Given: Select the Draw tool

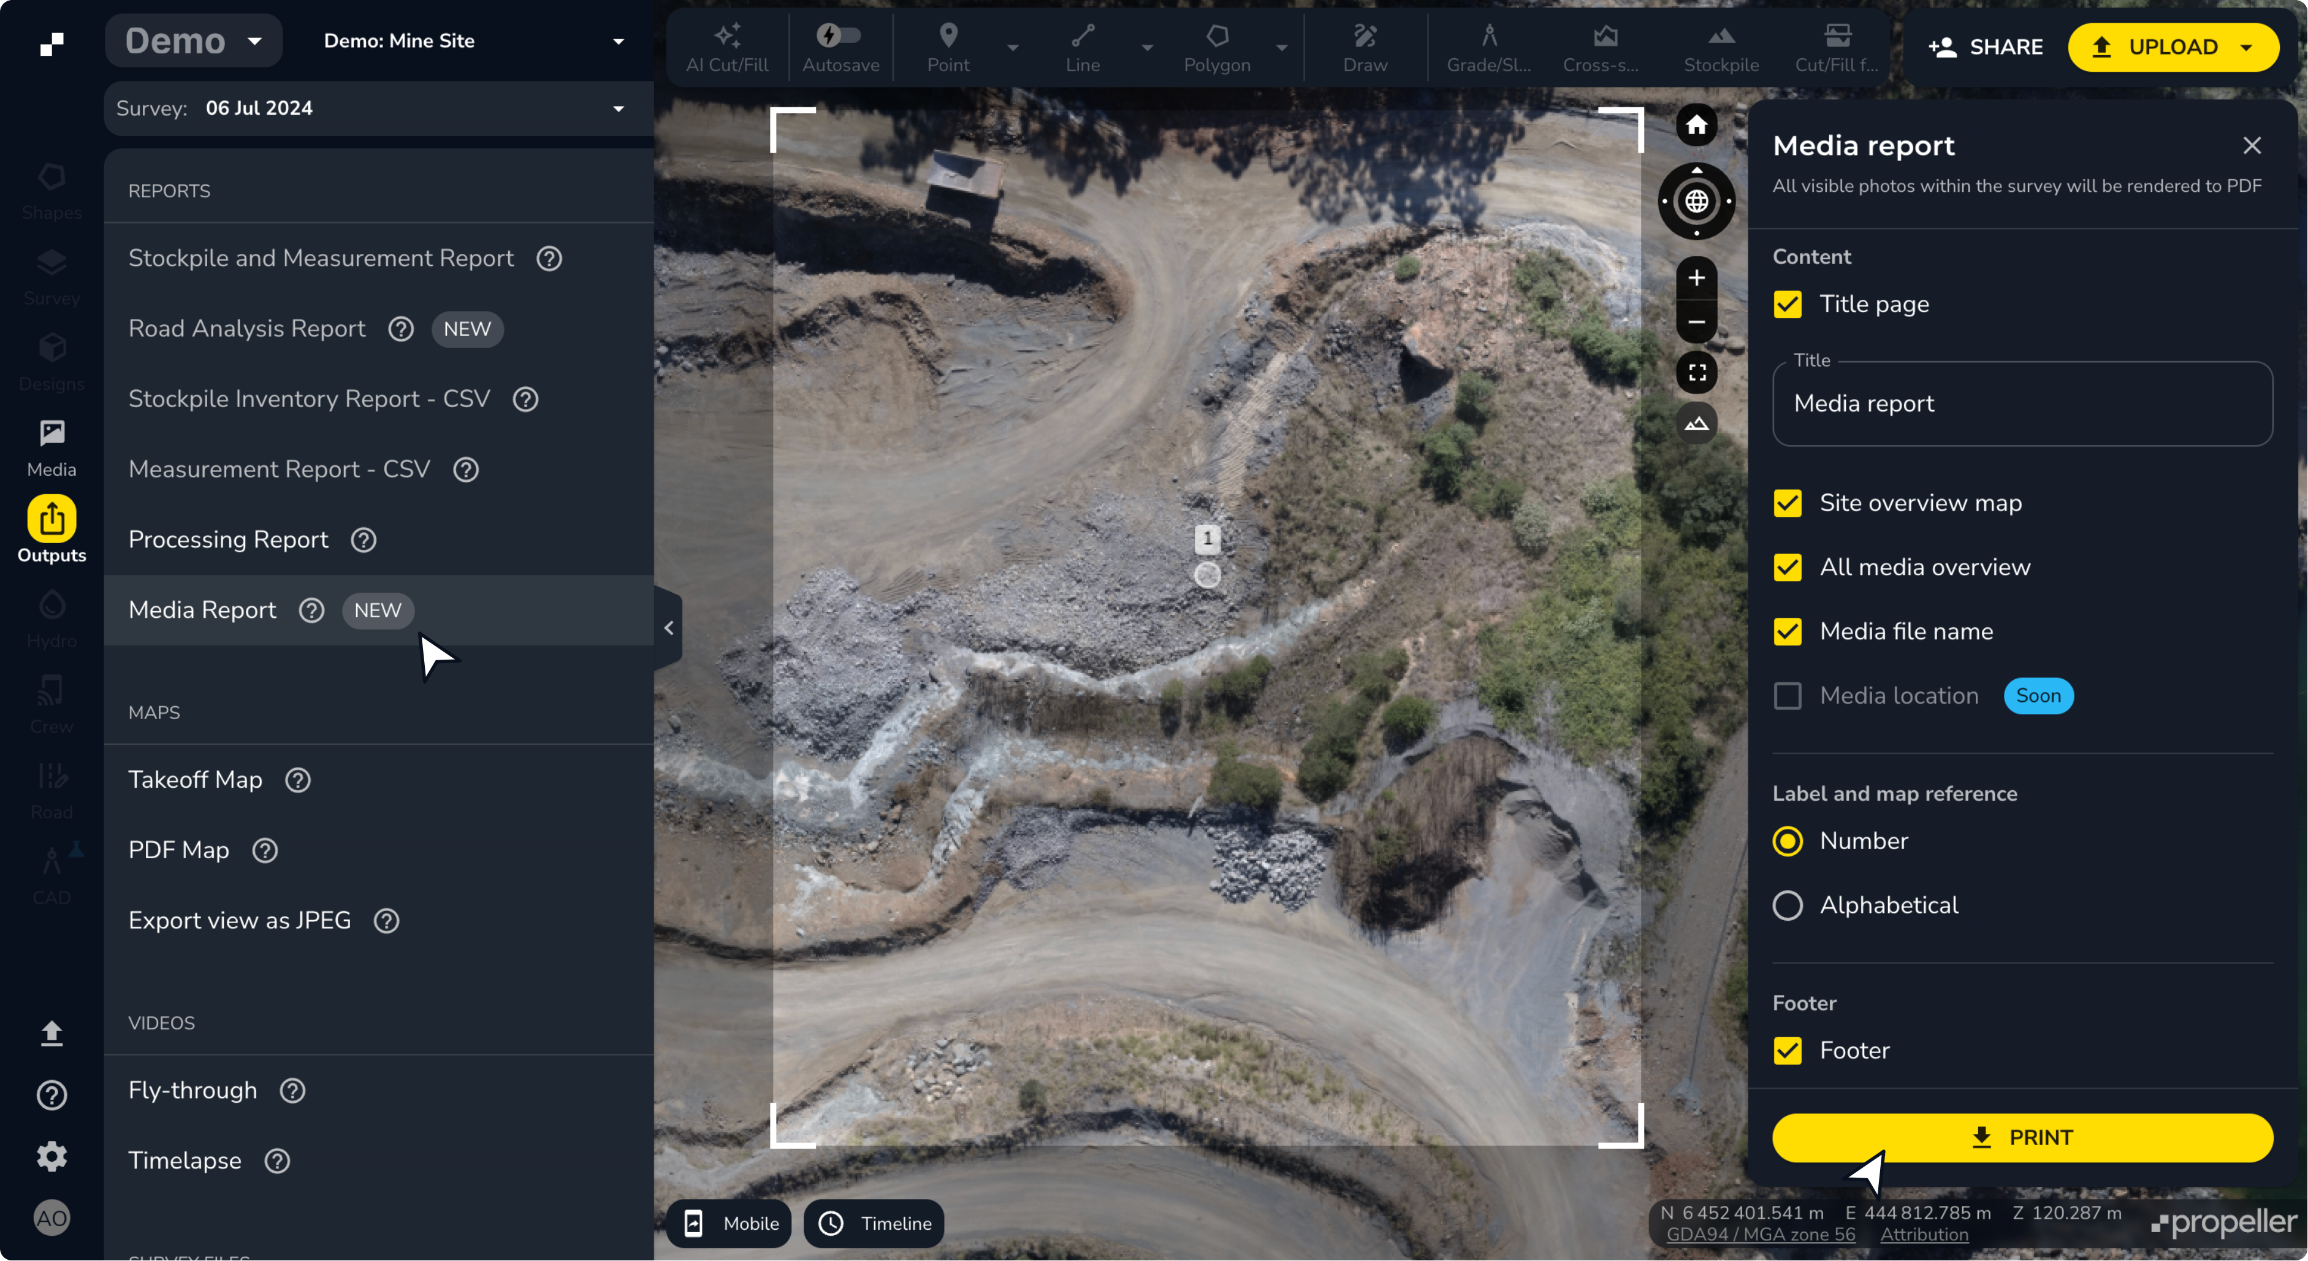Looking at the screenshot, I should (1365, 47).
